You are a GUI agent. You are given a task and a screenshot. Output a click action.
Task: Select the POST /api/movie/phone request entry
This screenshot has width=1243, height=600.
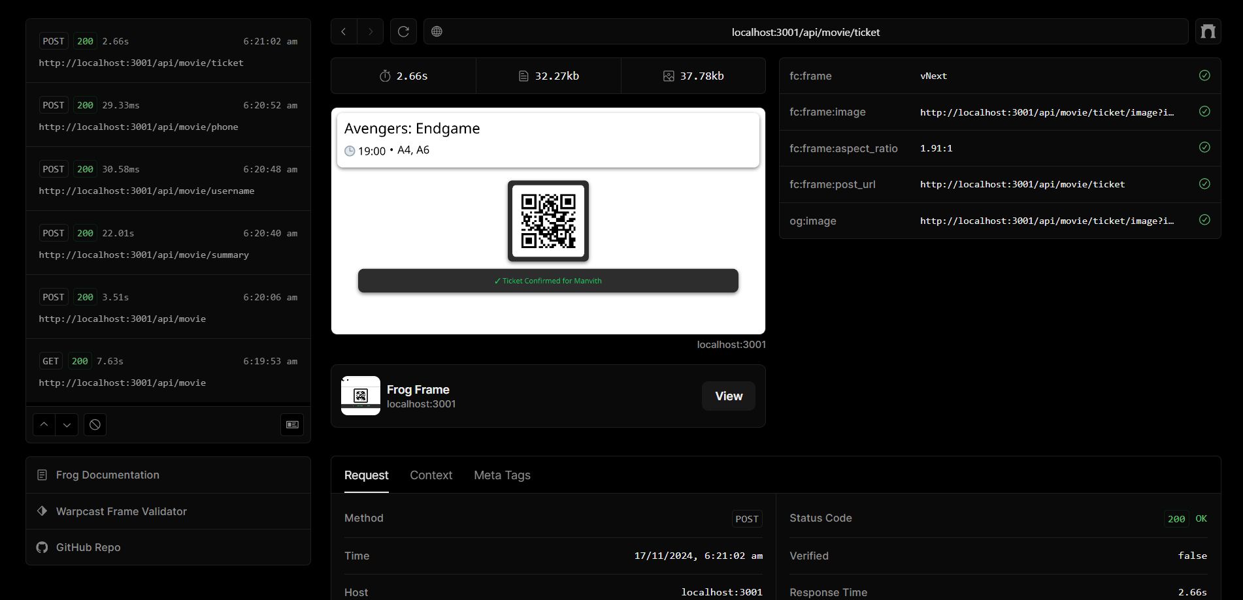tap(168, 115)
